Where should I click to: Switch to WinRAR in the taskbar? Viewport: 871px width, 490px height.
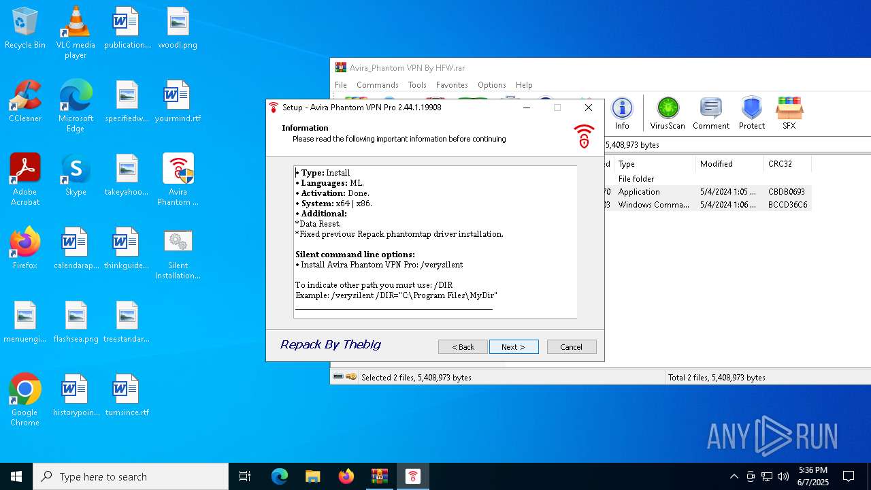pyautogui.click(x=379, y=476)
